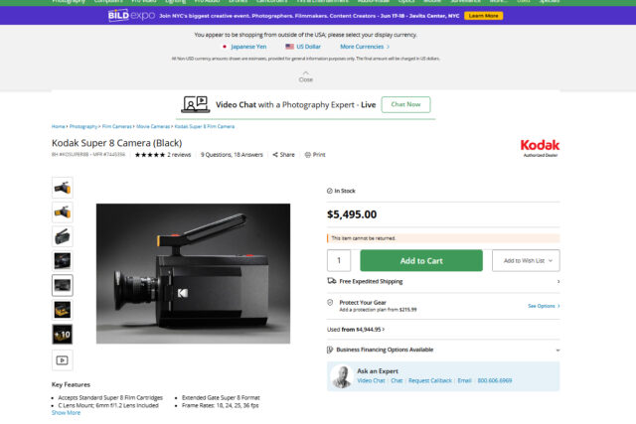Image resolution: width=636 pixels, height=424 pixels.
Task: Click the quantity input field
Action: (339, 260)
